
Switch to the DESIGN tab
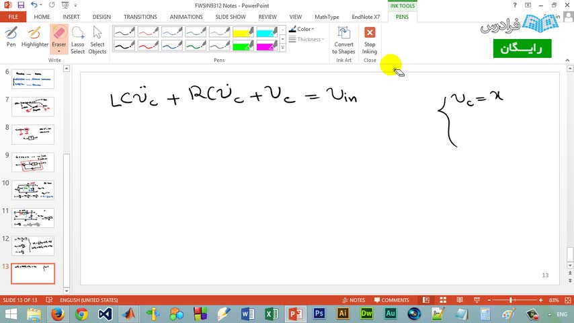101,17
